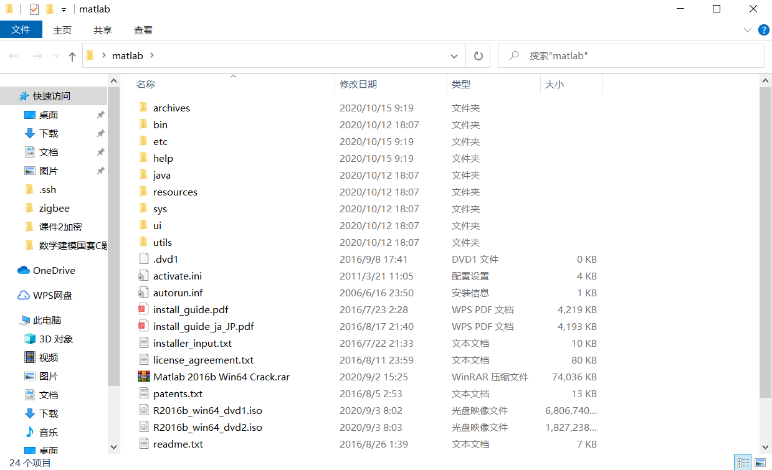Open the 音乐 note icon in sidebar
The image size is (772, 470).
(30, 432)
